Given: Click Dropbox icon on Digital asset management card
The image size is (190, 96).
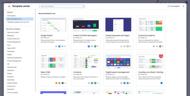Looking at the screenshot, I should (x=125, y=83).
